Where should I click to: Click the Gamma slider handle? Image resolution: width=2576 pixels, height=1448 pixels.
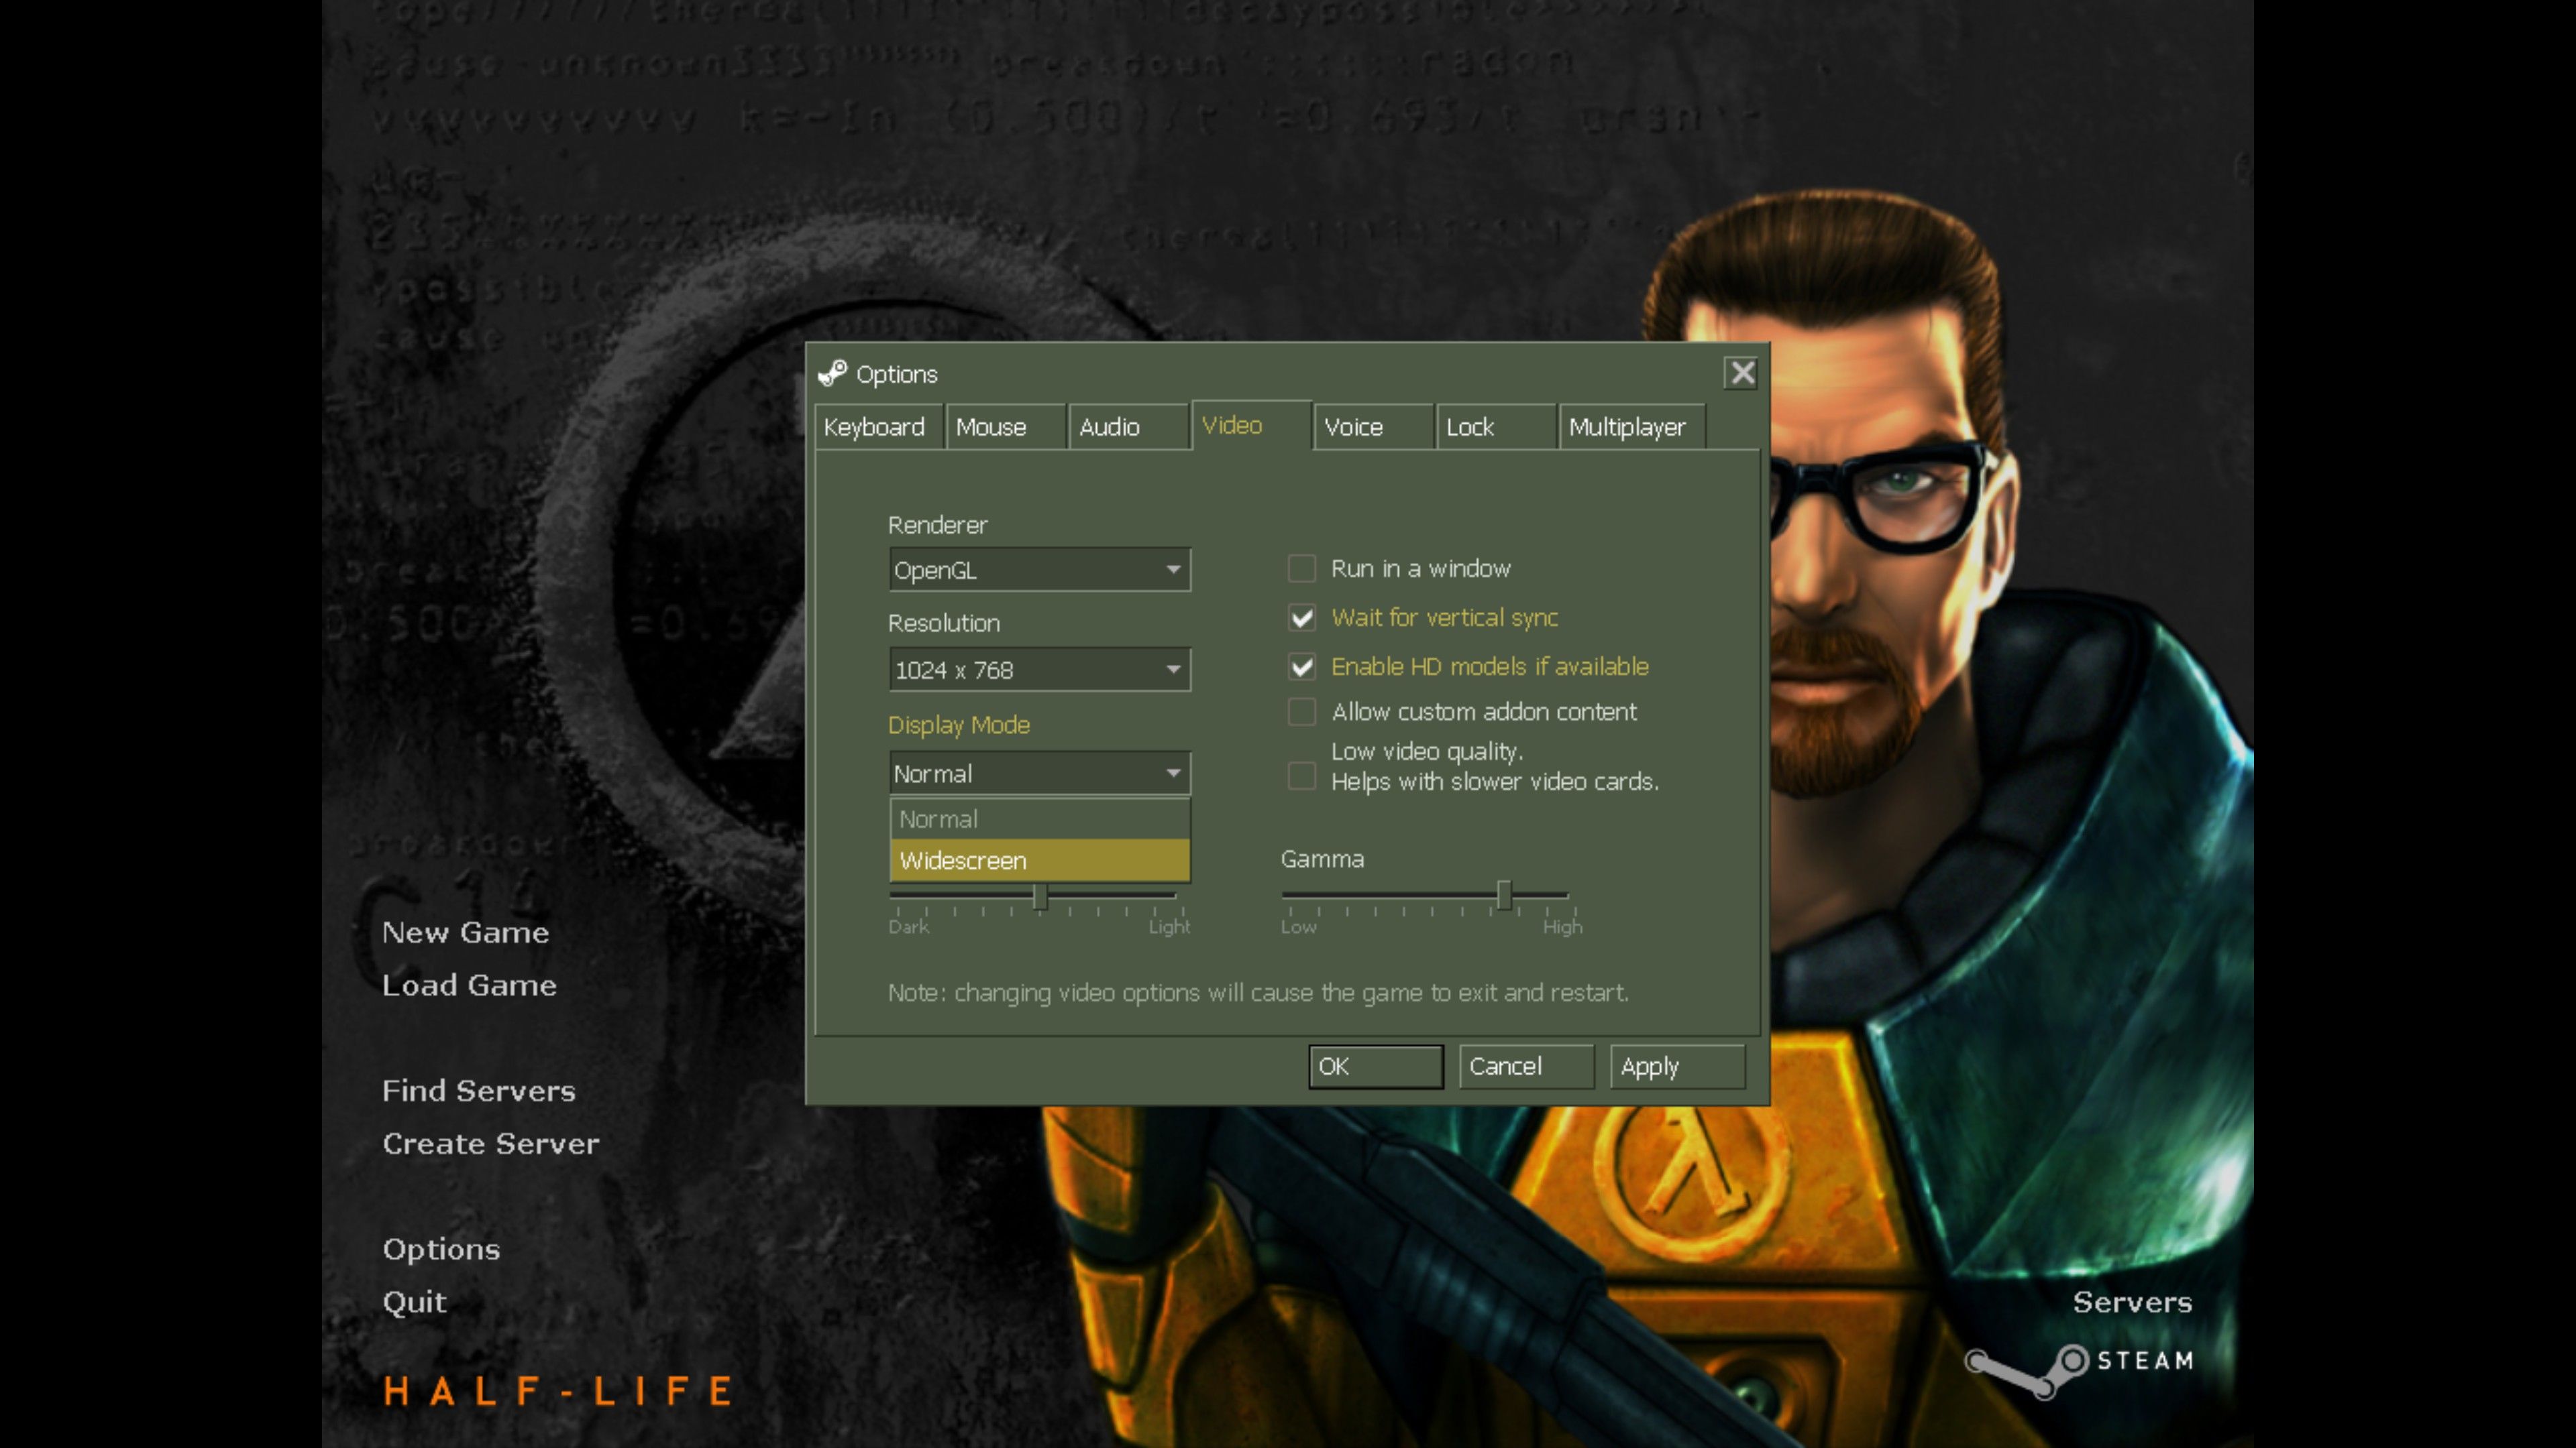click(x=1503, y=896)
